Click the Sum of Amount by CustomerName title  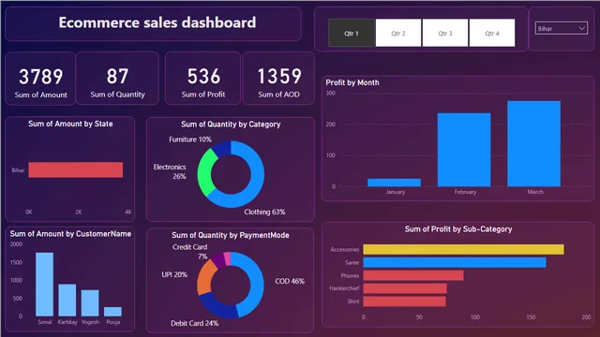click(x=70, y=234)
